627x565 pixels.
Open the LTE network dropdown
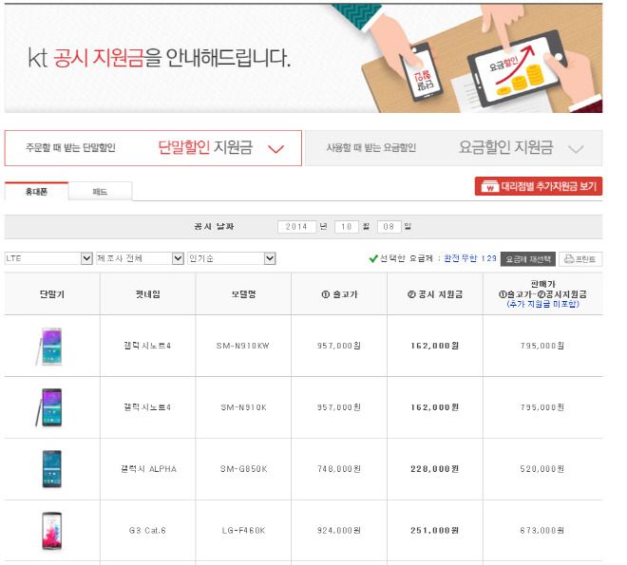48,258
